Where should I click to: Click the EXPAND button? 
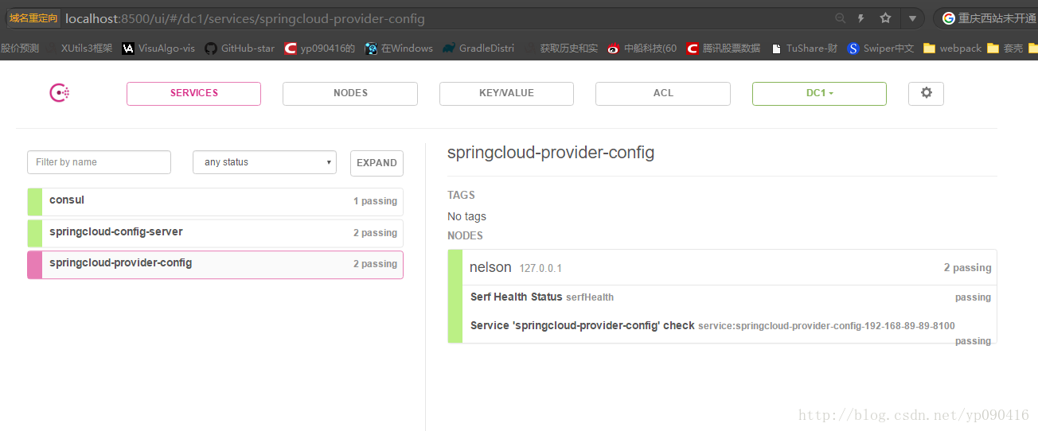[x=377, y=163]
